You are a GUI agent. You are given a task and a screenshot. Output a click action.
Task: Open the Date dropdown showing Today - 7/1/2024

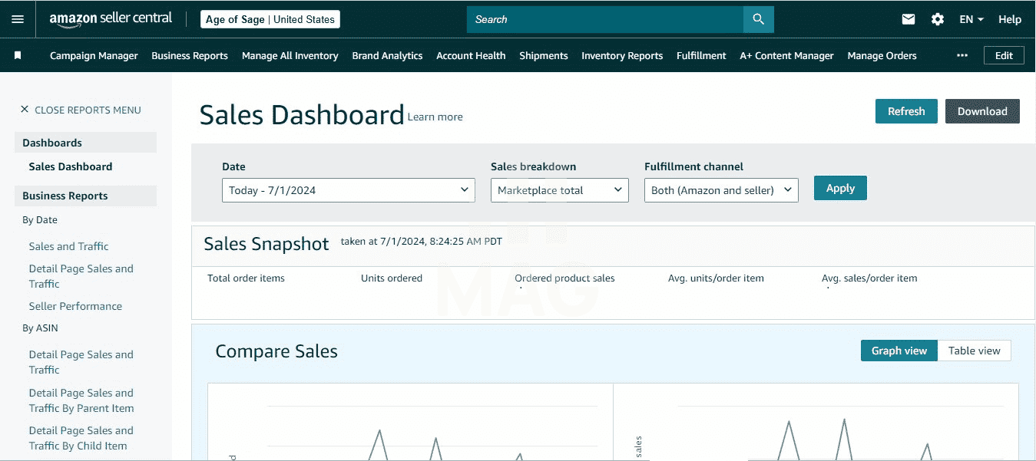tap(349, 190)
